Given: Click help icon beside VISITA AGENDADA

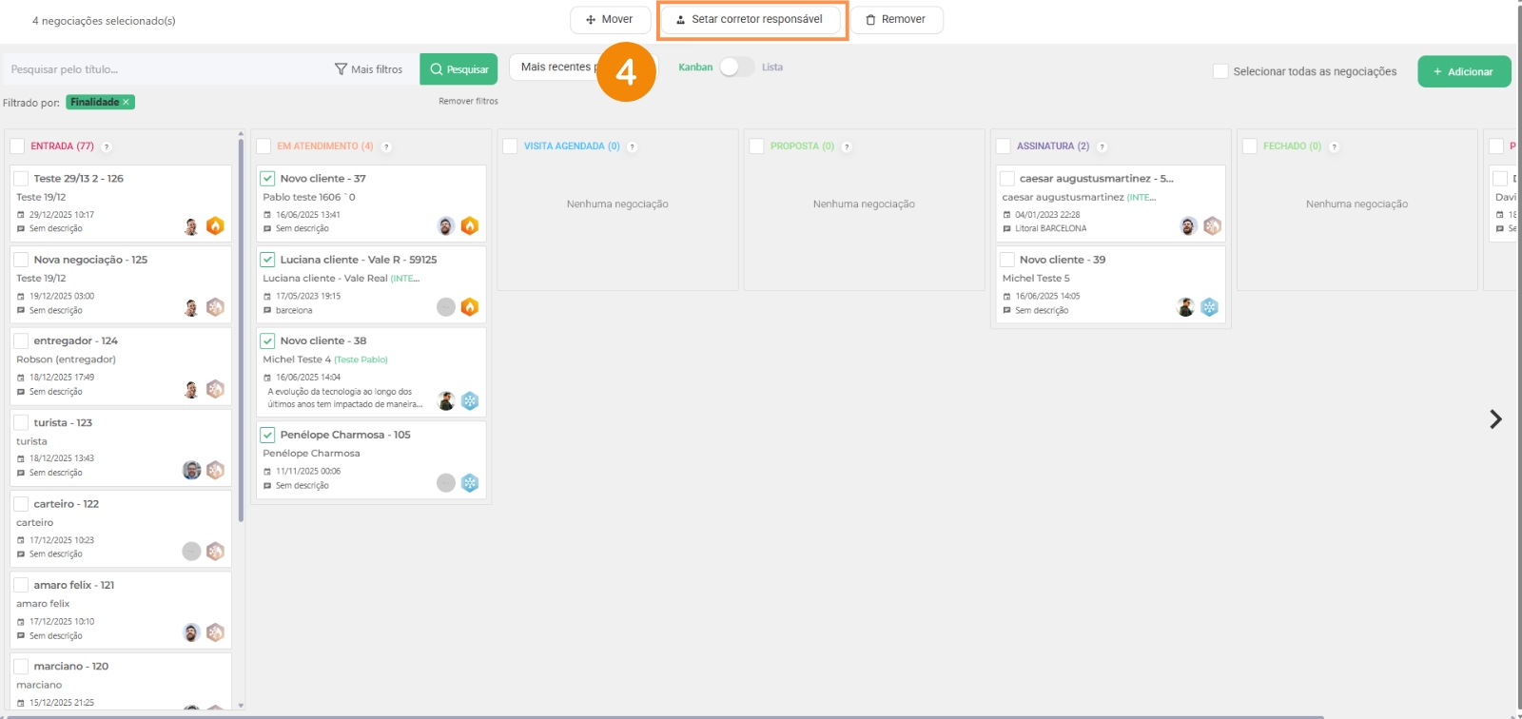Looking at the screenshot, I should [x=633, y=146].
